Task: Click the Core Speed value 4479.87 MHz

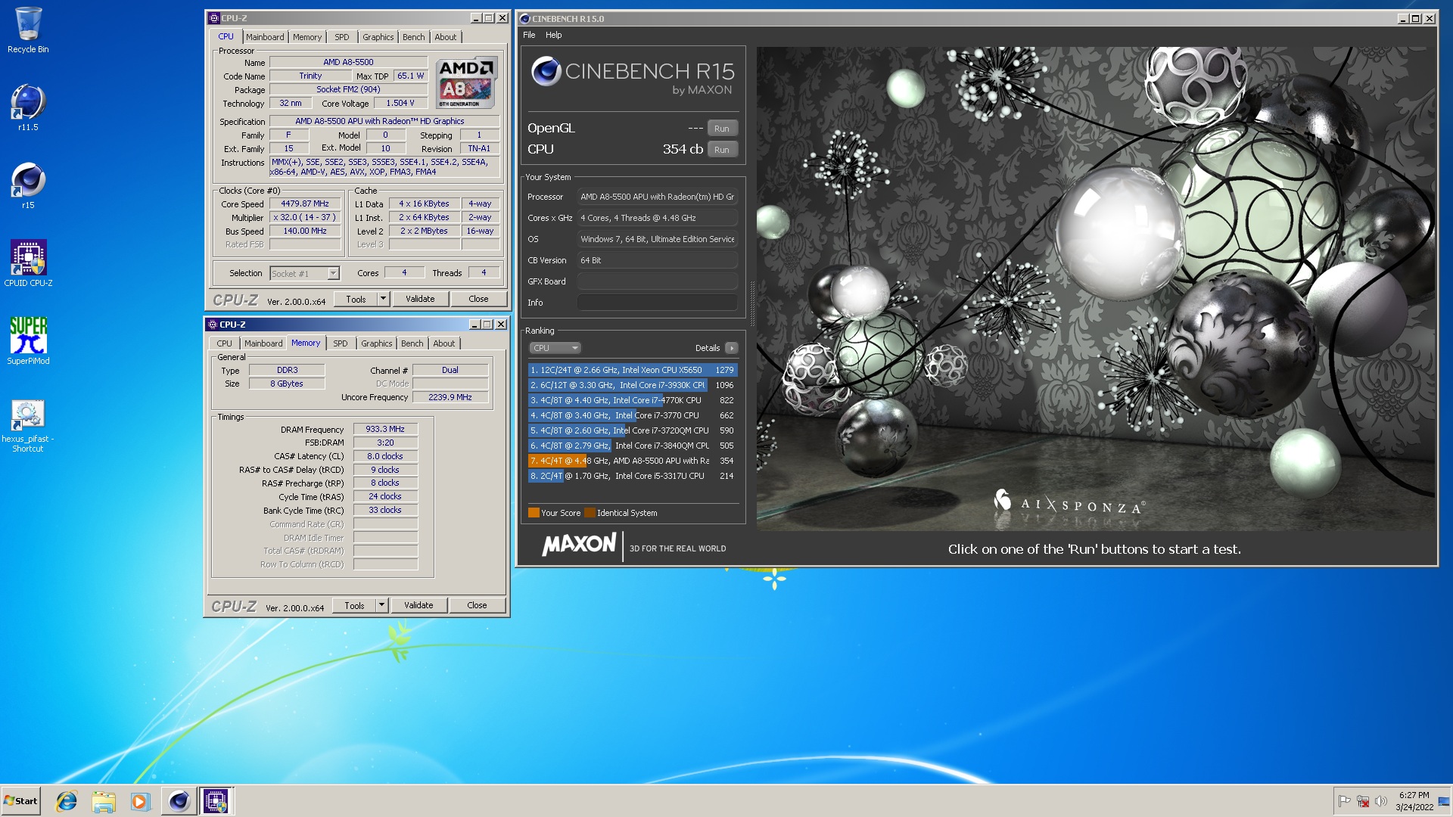Action: click(x=305, y=204)
